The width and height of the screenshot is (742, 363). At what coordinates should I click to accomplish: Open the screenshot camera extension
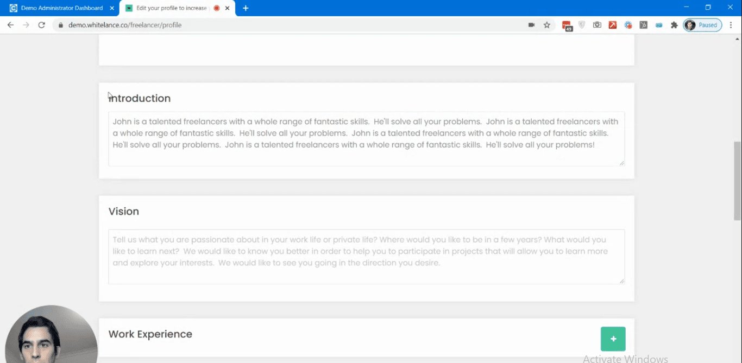coord(598,25)
